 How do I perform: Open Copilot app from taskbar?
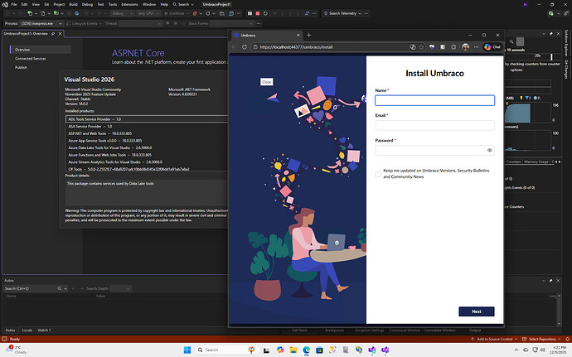tap(280, 350)
